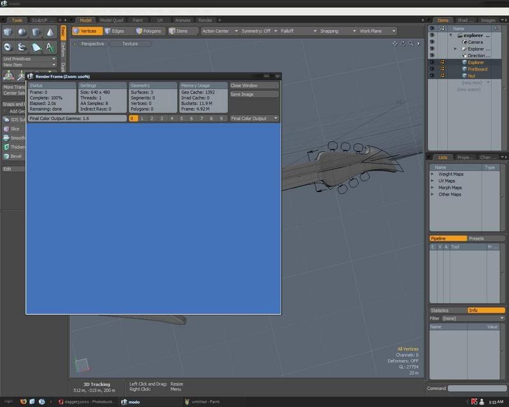The width and height of the screenshot is (509, 407).
Task: Click the viewport zoom magnifier icon
Action: pos(412,44)
